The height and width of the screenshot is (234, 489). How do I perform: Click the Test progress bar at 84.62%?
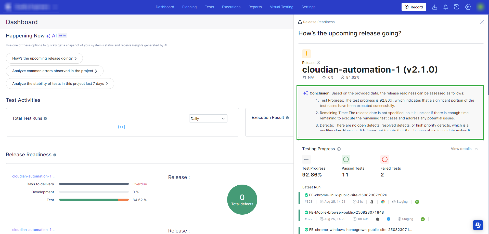(x=94, y=200)
